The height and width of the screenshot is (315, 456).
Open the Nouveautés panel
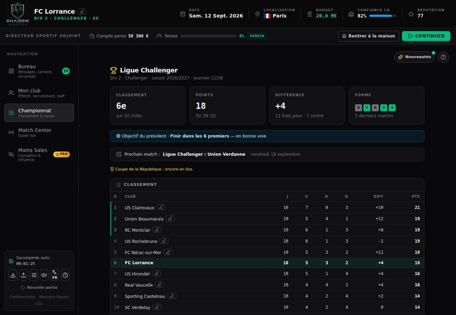(x=415, y=57)
